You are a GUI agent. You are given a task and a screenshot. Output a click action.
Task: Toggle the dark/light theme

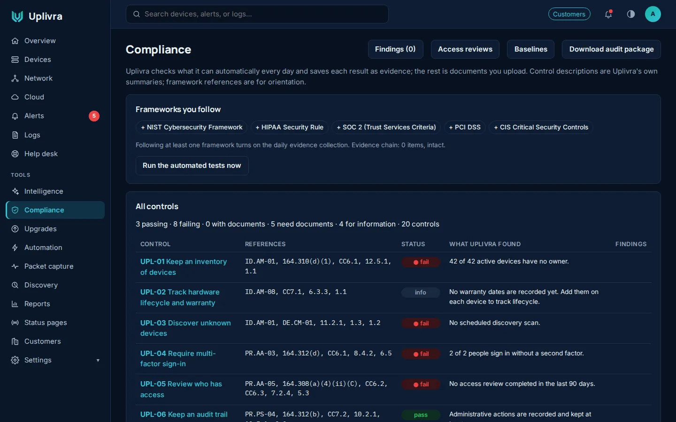click(x=631, y=14)
